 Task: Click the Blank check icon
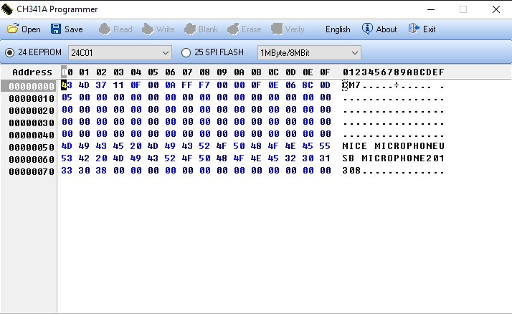tap(191, 29)
